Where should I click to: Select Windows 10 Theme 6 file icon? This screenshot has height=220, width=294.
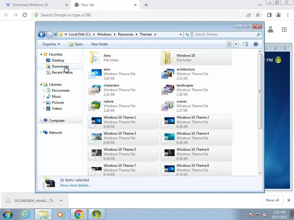point(168,154)
